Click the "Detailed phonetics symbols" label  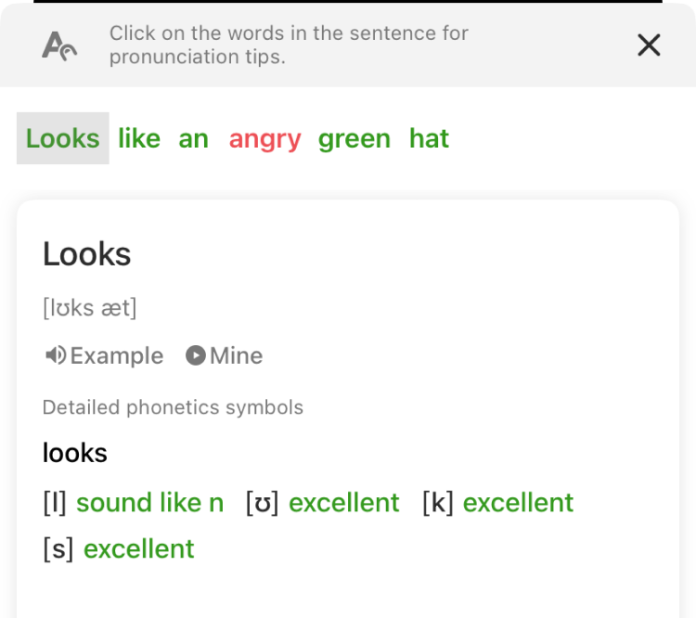(x=173, y=406)
